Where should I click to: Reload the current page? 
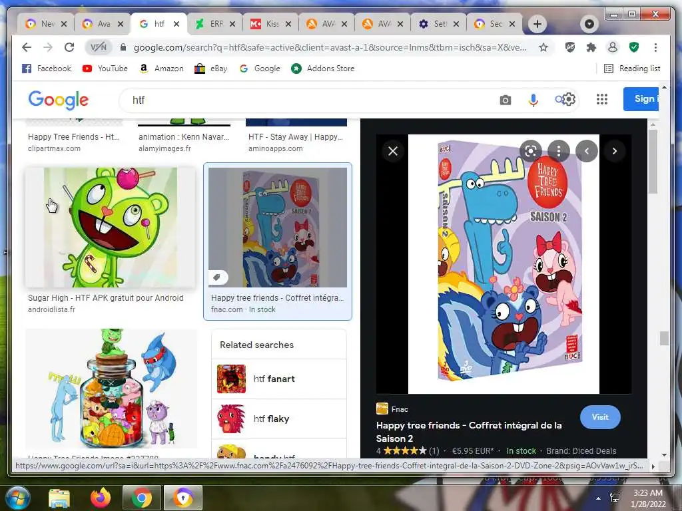click(x=69, y=47)
